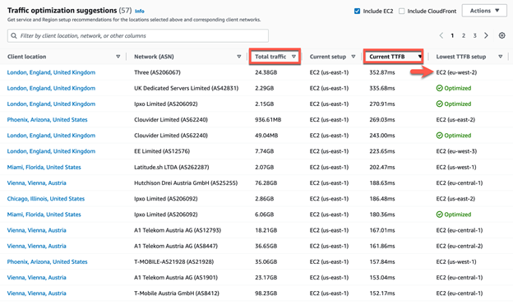Viewport: 513px width, 305px height.
Task: Open Vienna link for T-Mobile Austria GmbH row
Action: pyautogui.click(x=37, y=293)
